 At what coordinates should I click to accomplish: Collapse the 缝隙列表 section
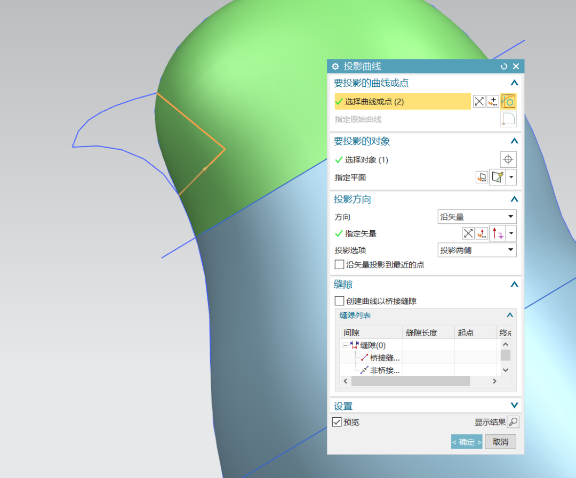[509, 315]
